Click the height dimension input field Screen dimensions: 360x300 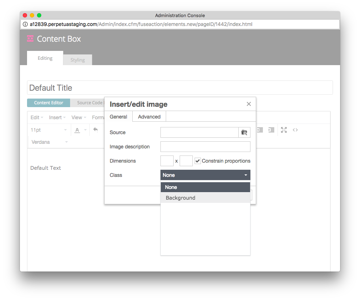(x=186, y=161)
